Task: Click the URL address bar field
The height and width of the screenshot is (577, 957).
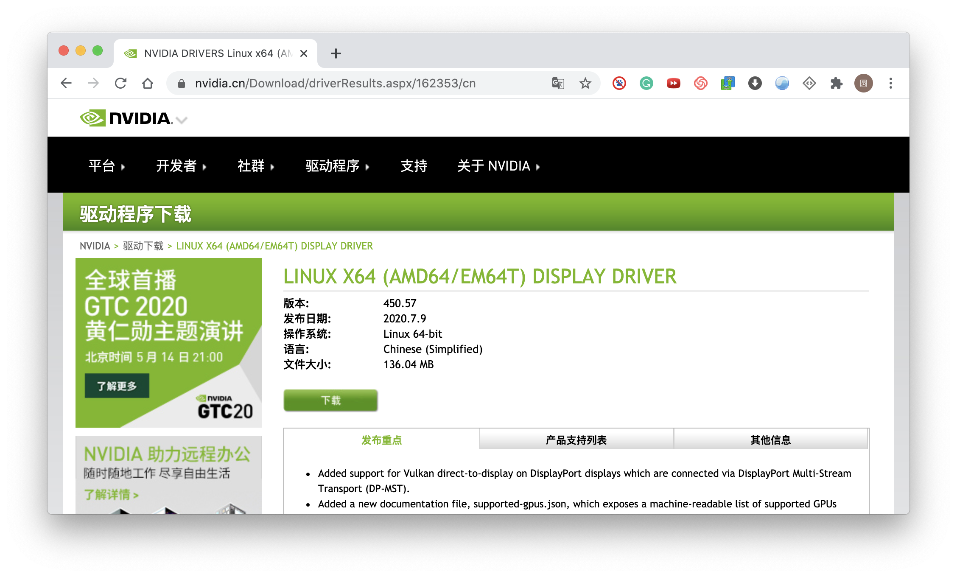Action: pos(335,83)
